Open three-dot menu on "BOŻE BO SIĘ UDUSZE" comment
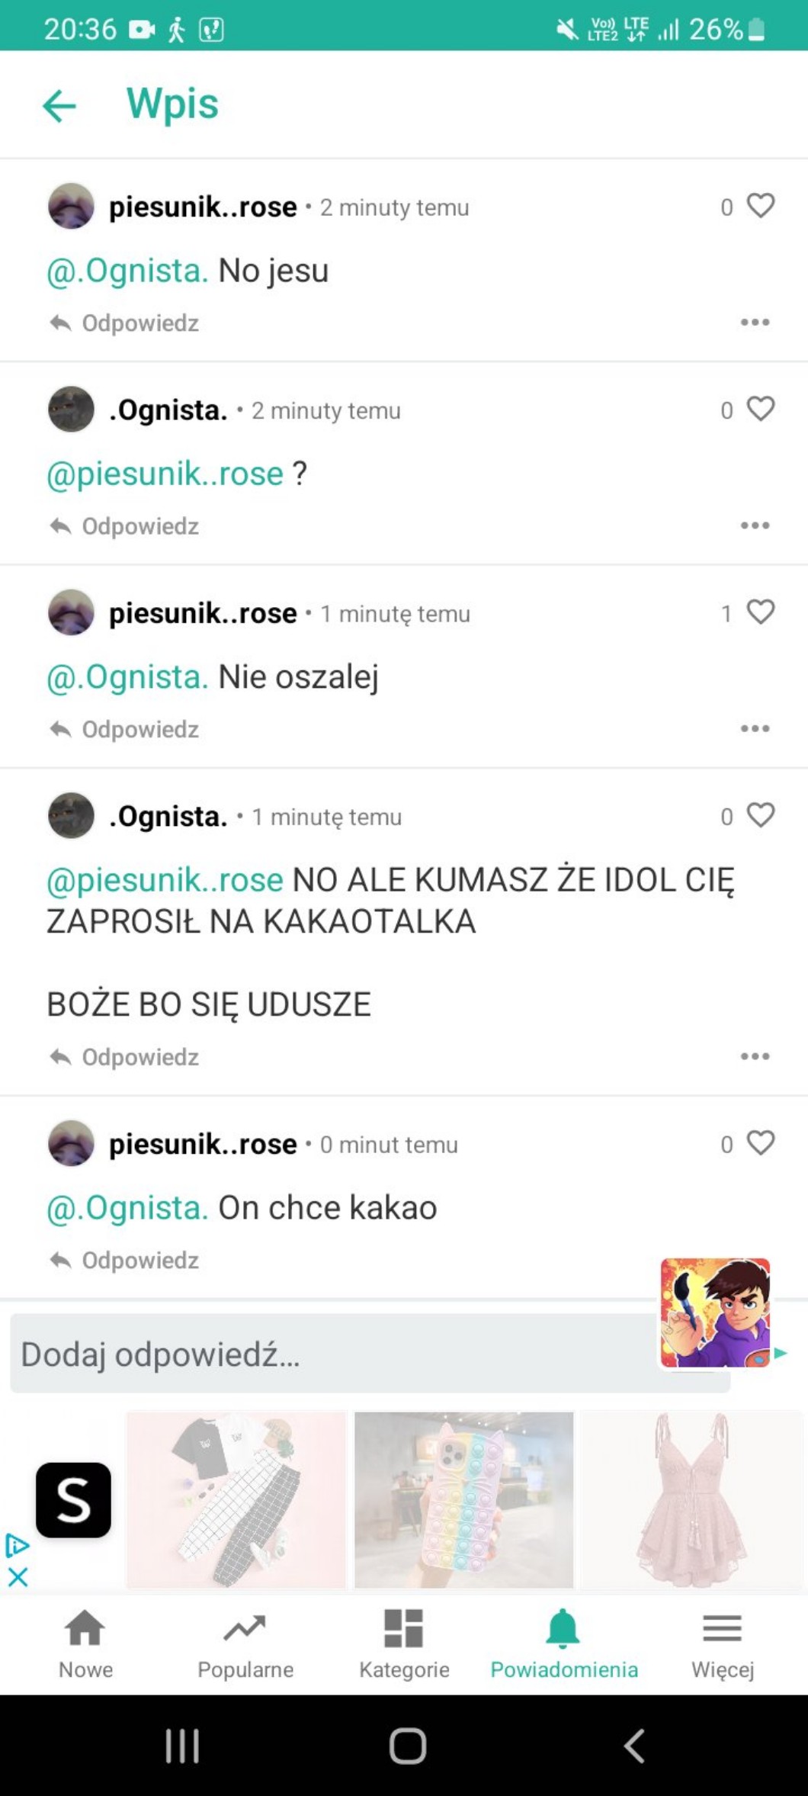 point(755,1057)
